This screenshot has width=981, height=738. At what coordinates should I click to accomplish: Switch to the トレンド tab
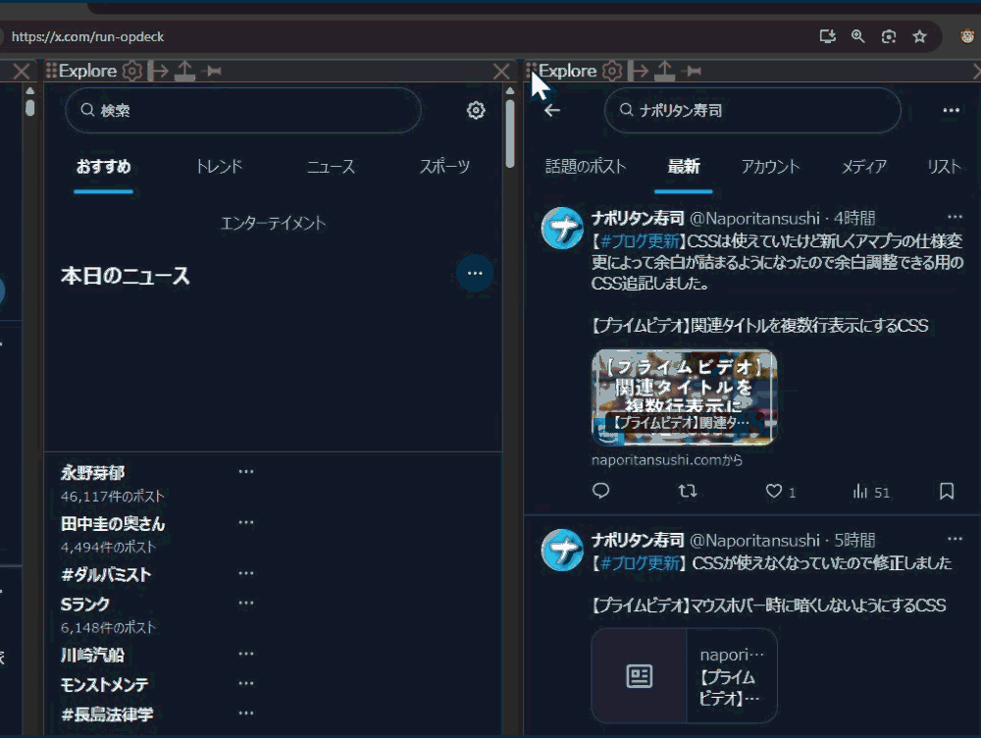(219, 167)
